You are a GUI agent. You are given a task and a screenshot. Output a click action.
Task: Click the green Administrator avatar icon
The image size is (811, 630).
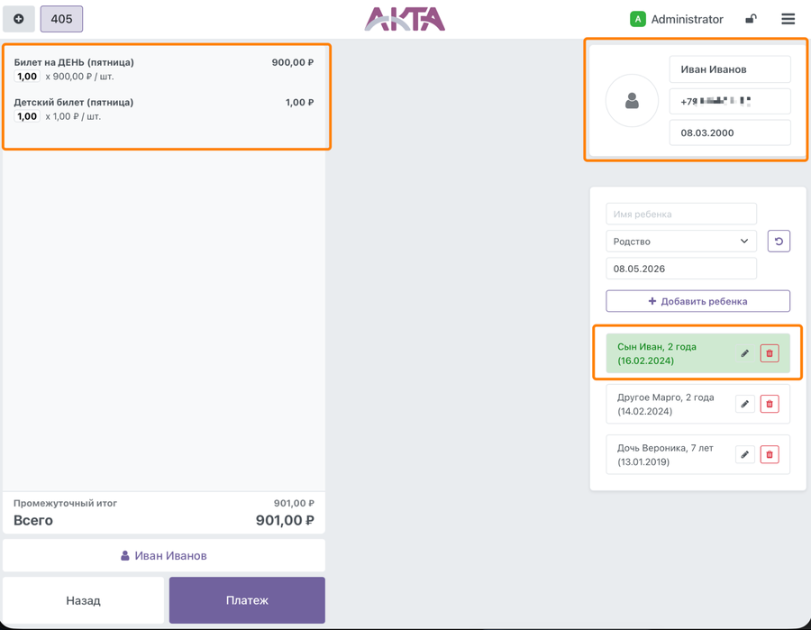coord(638,19)
